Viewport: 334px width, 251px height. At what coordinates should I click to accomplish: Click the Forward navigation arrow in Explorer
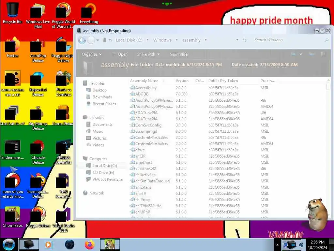(91, 40)
